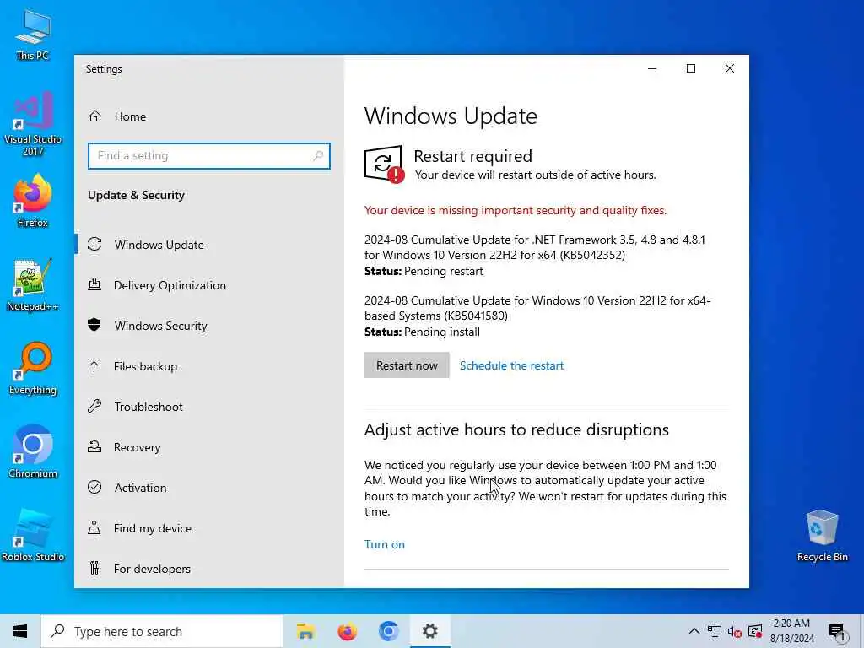Click the Activation checkmark circle icon
864x648 pixels.
coord(94,487)
